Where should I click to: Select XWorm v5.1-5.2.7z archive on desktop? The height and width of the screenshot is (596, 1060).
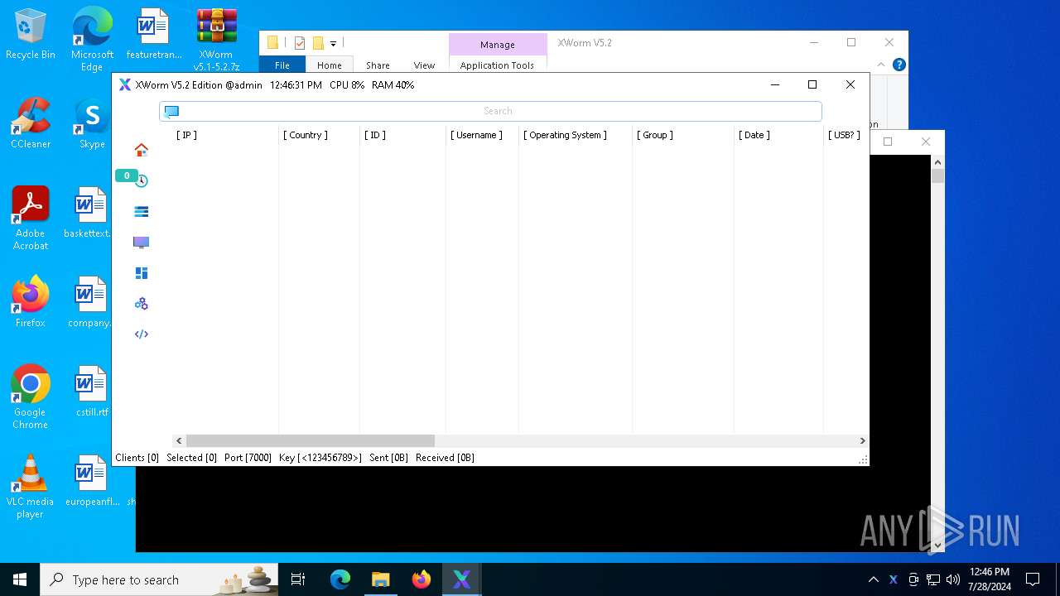[x=216, y=40]
